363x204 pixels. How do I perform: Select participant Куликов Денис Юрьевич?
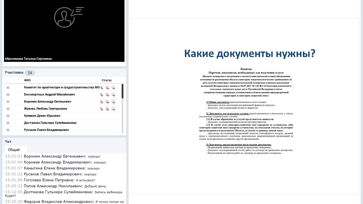[x=42, y=116]
